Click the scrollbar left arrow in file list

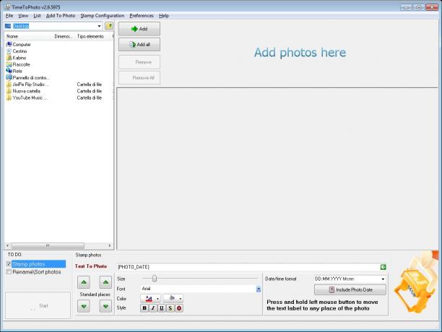pyautogui.click(x=8, y=245)
